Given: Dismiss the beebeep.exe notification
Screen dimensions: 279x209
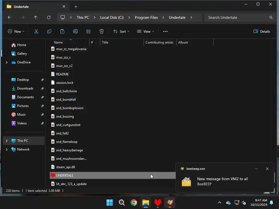Looking at the screenshot, I should tap(267, 169).
